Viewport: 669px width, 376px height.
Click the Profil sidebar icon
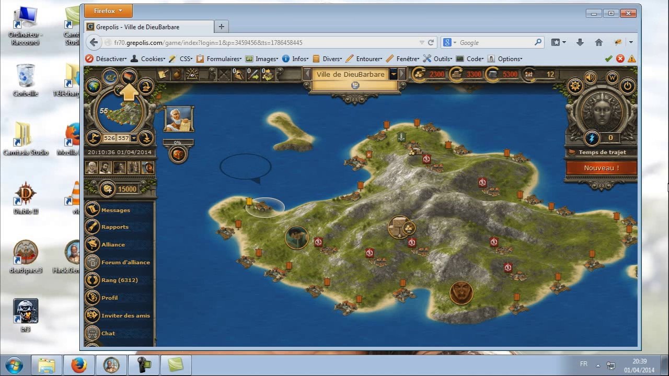[x=93, y=297]
